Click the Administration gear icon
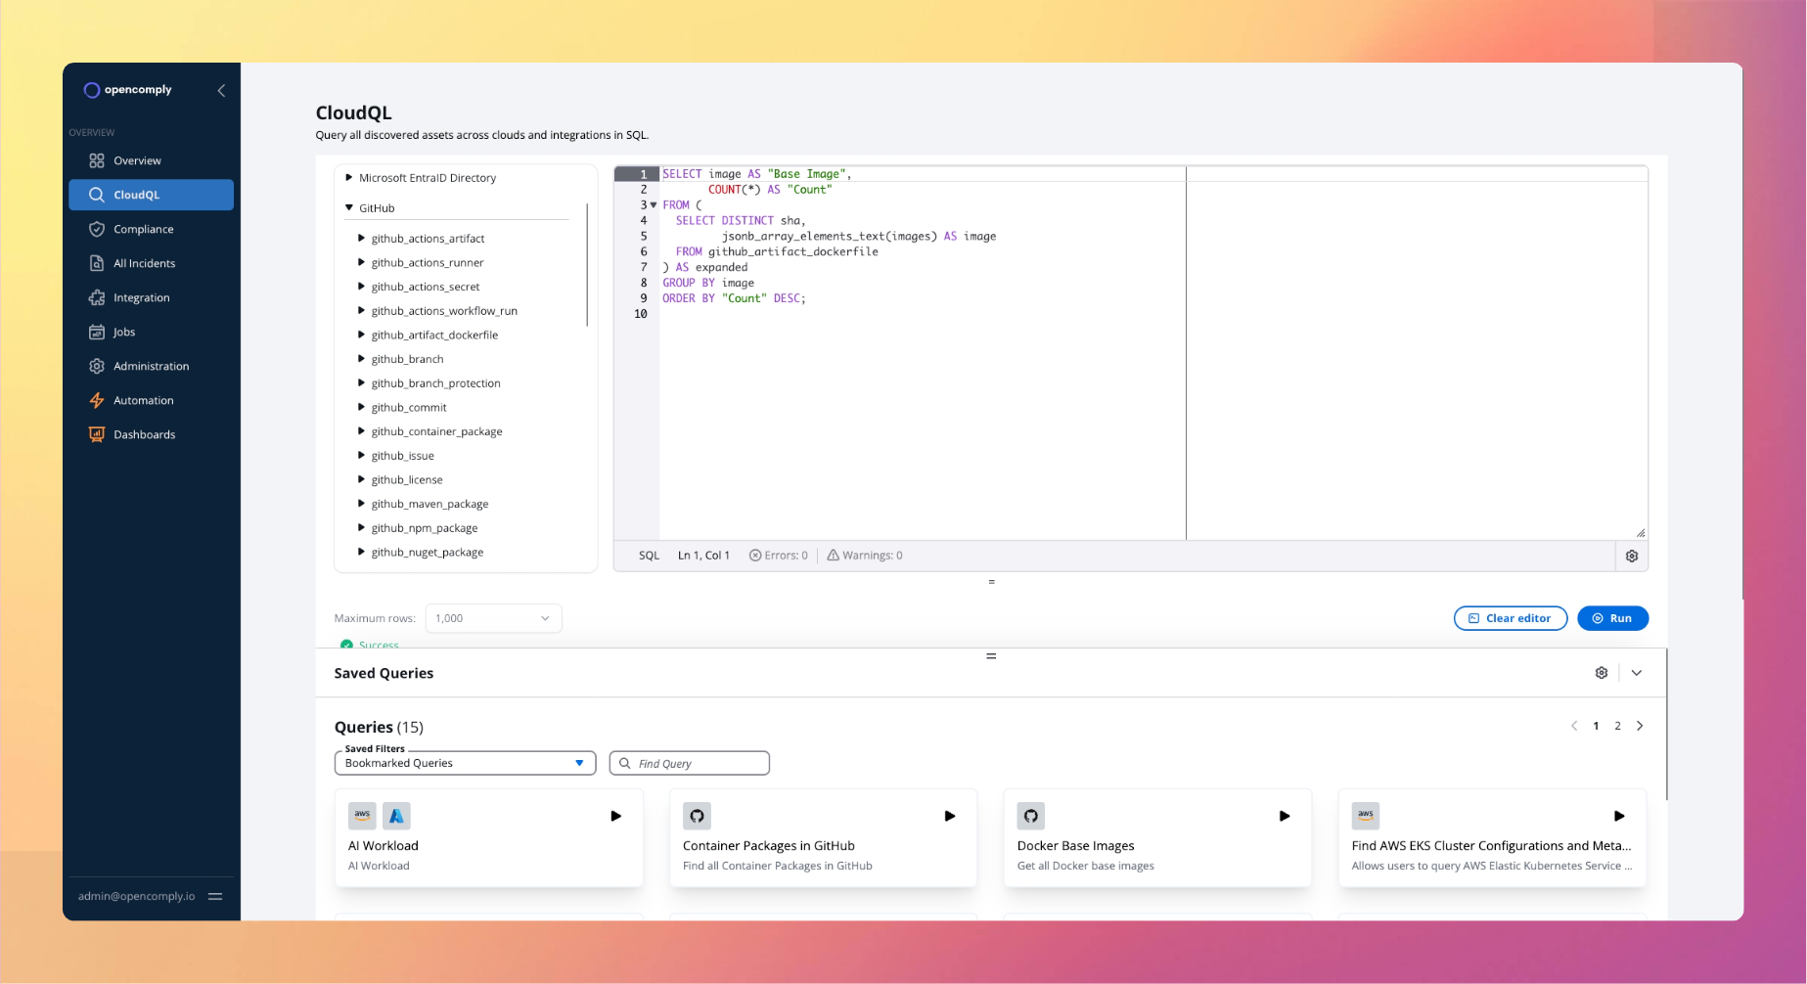The width and height of the screenshot is (1807, 984). click(96, 366)
